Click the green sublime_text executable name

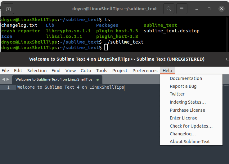[160, 25]
